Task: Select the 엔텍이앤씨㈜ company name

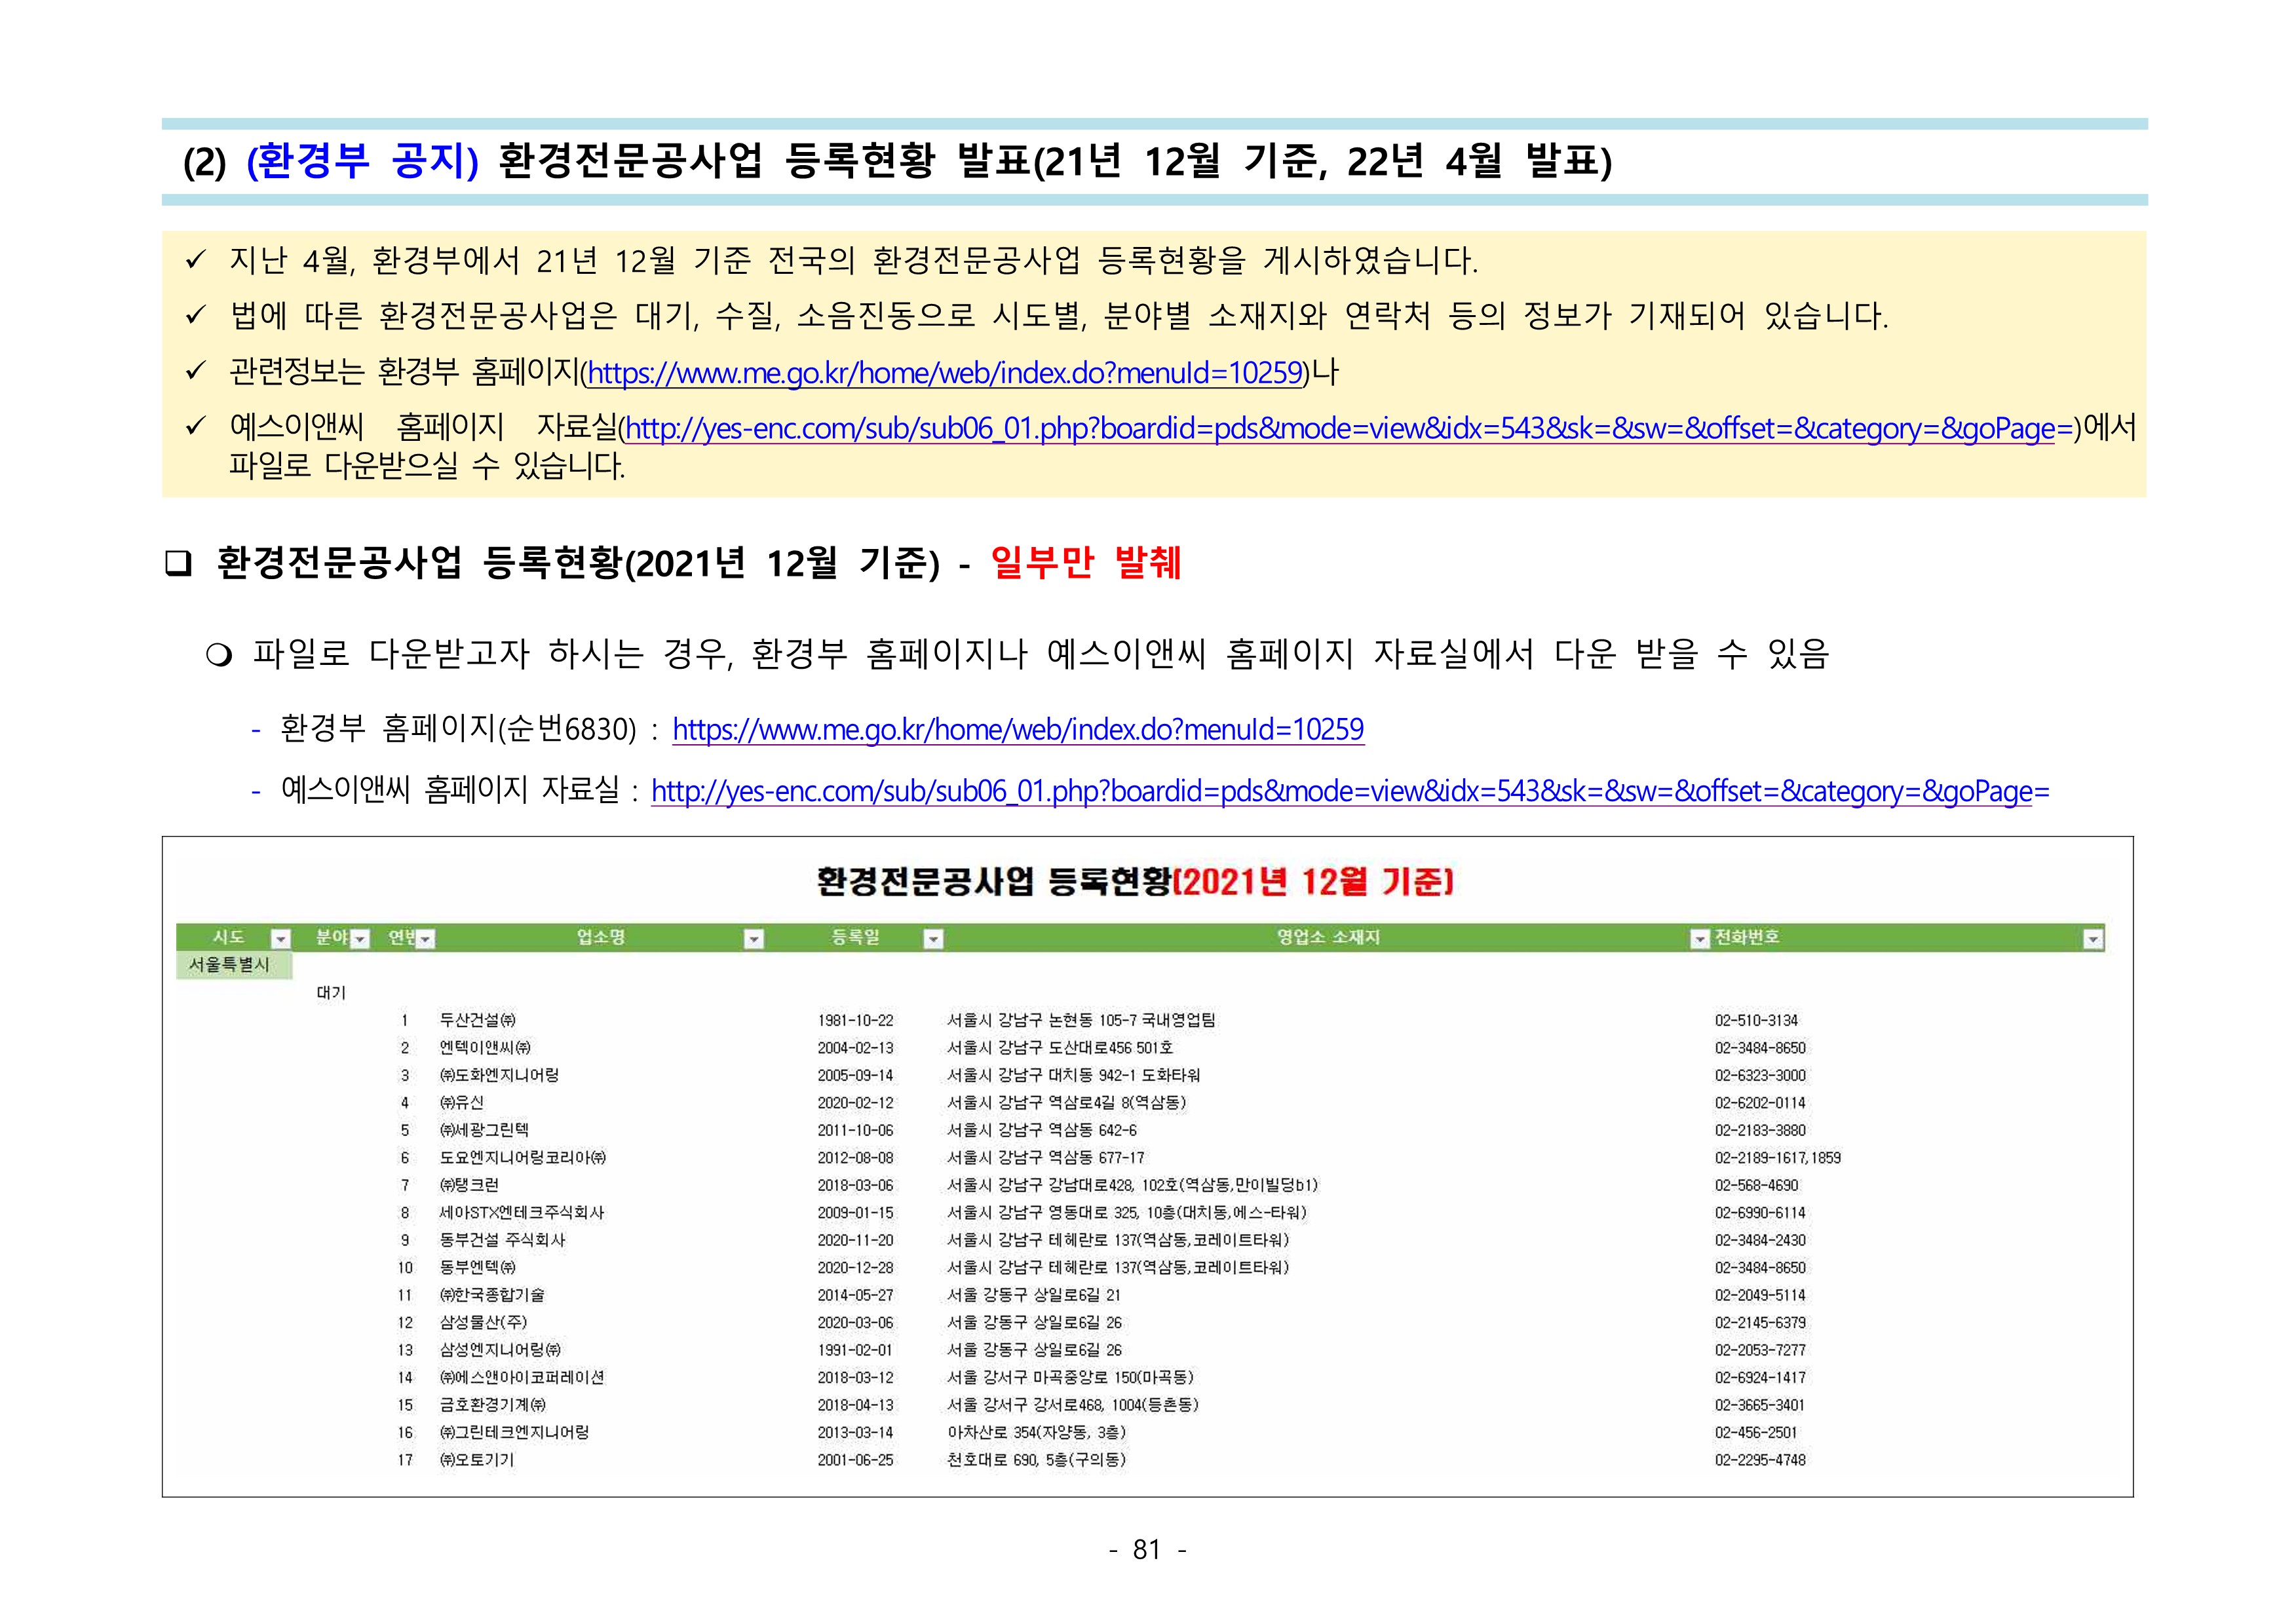Action: [485, 1048]
